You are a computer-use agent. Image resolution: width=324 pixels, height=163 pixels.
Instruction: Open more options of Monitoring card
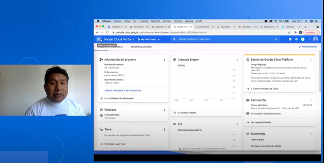coord(311,134)
